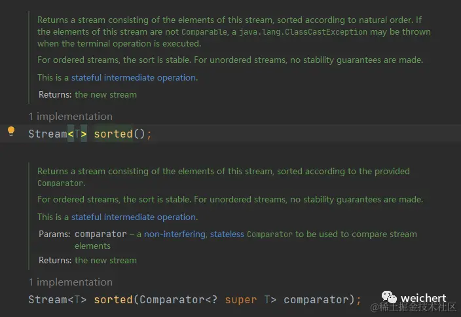Click the yellow lightbulb intention icon
Image resolution: width=461 pixels, height=317 pixels.
point(11,131)
